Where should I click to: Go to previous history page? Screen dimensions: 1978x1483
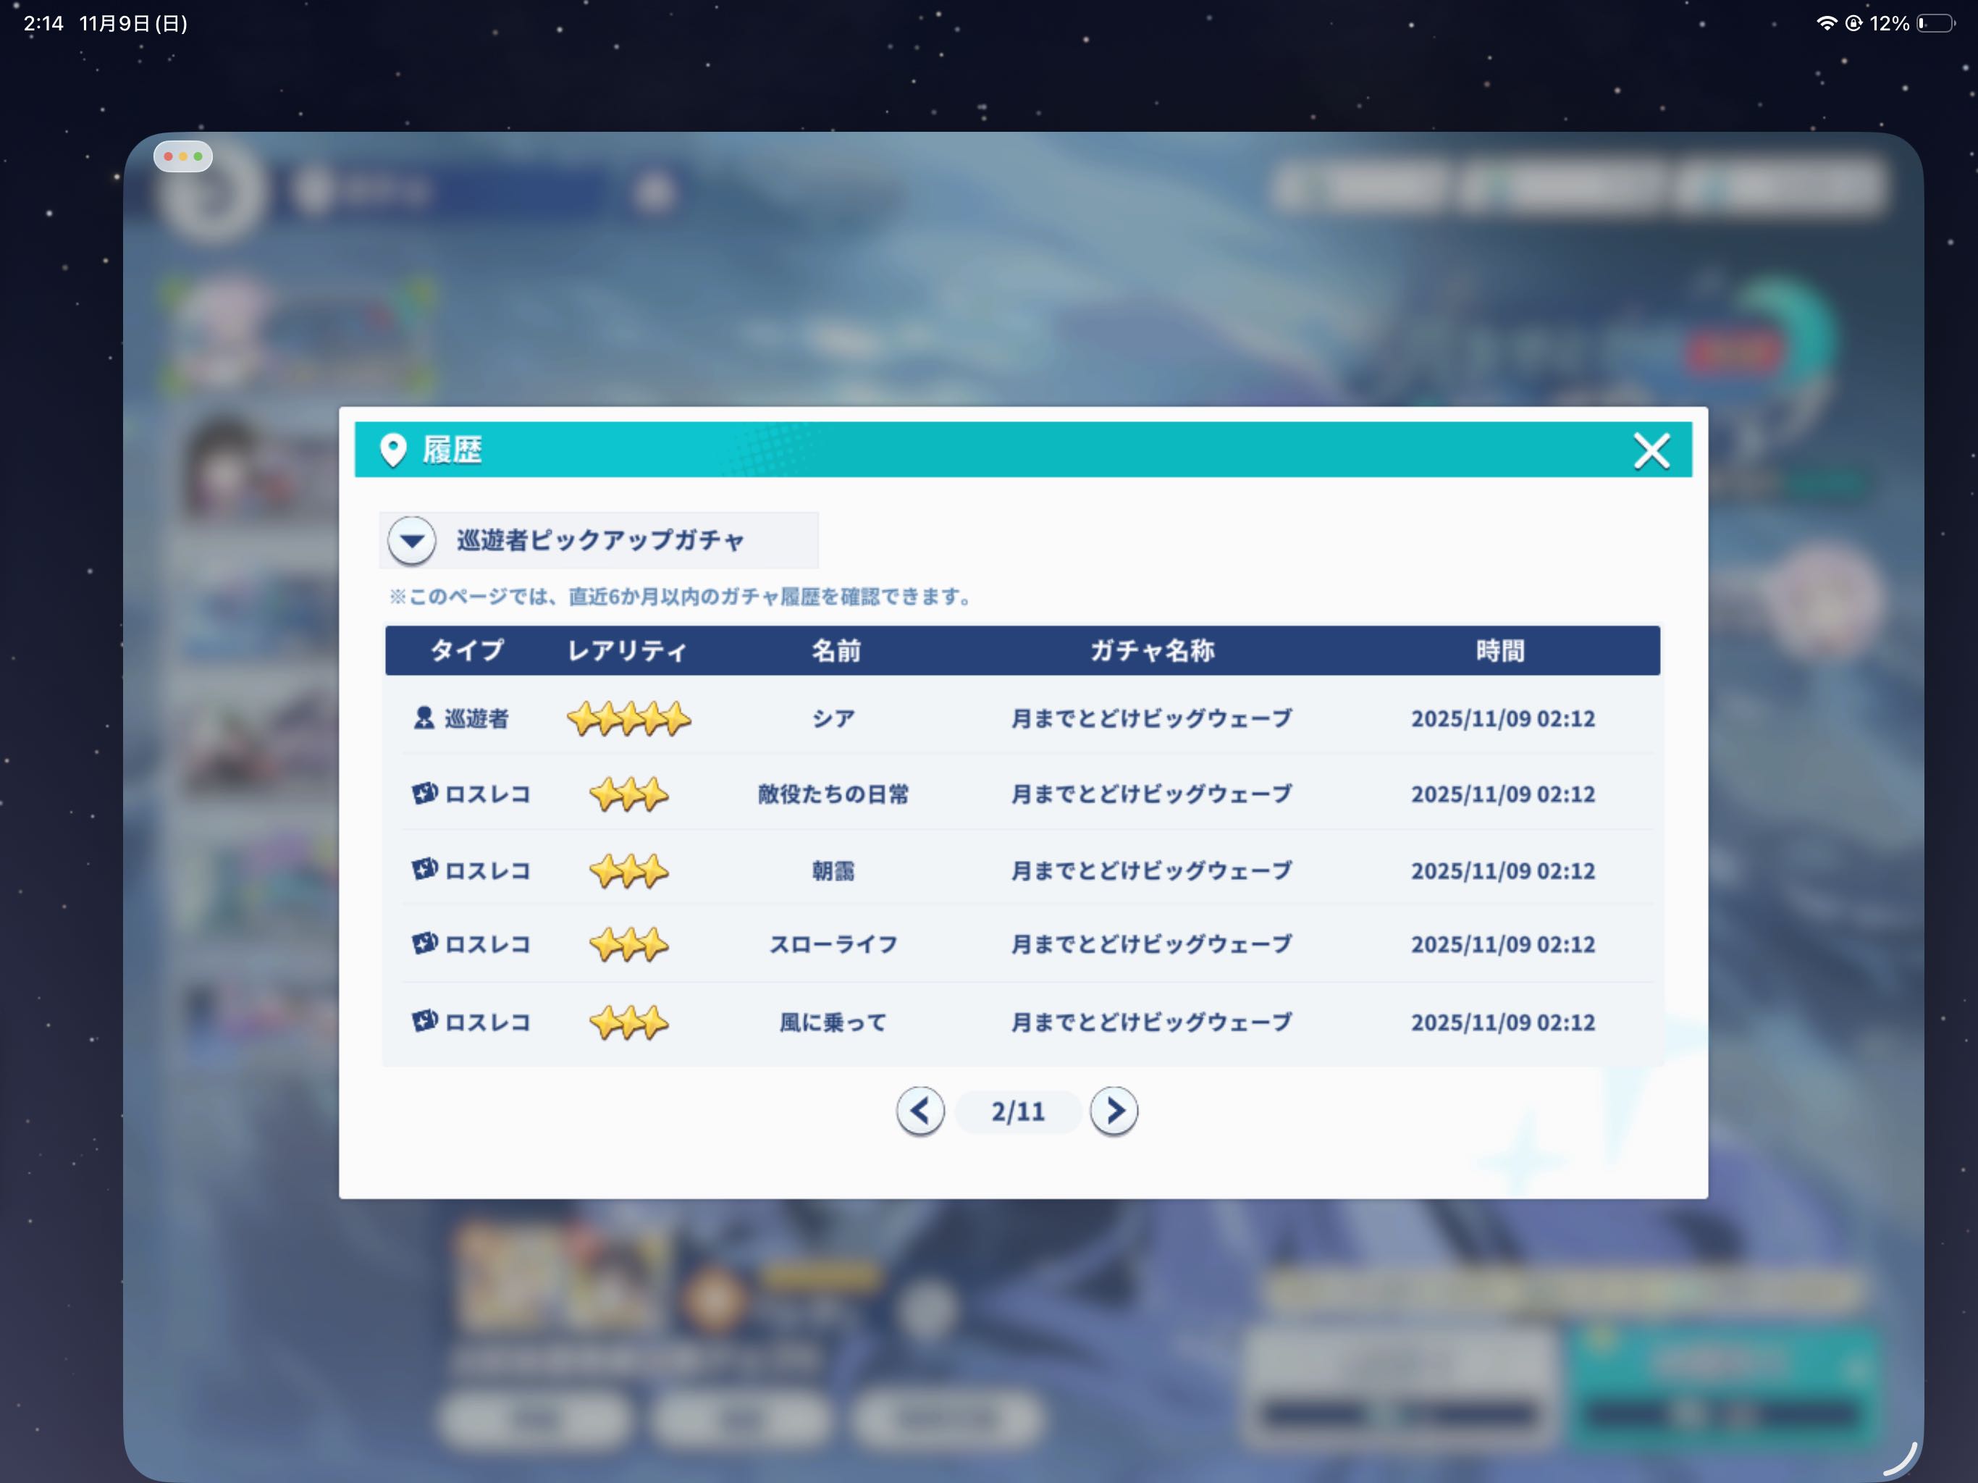(920, 1111)
